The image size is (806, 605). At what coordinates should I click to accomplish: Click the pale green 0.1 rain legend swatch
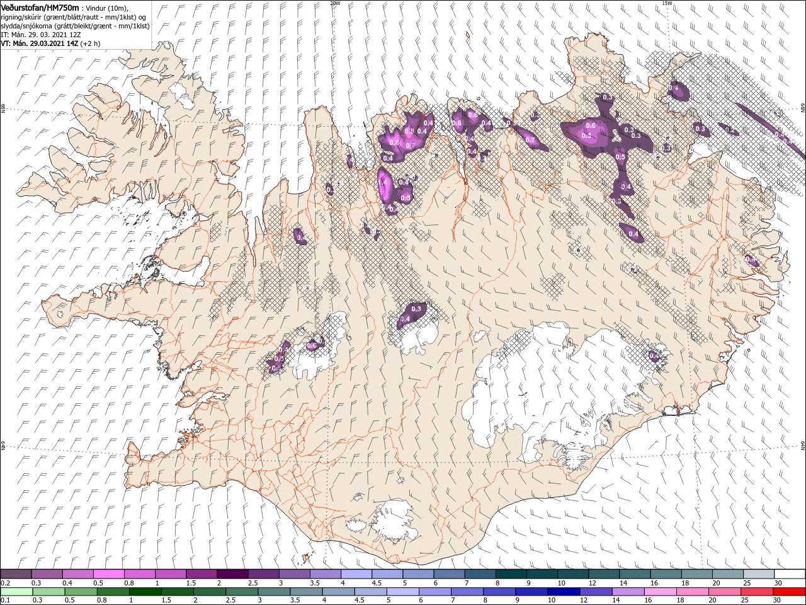[x=17, y=592]
